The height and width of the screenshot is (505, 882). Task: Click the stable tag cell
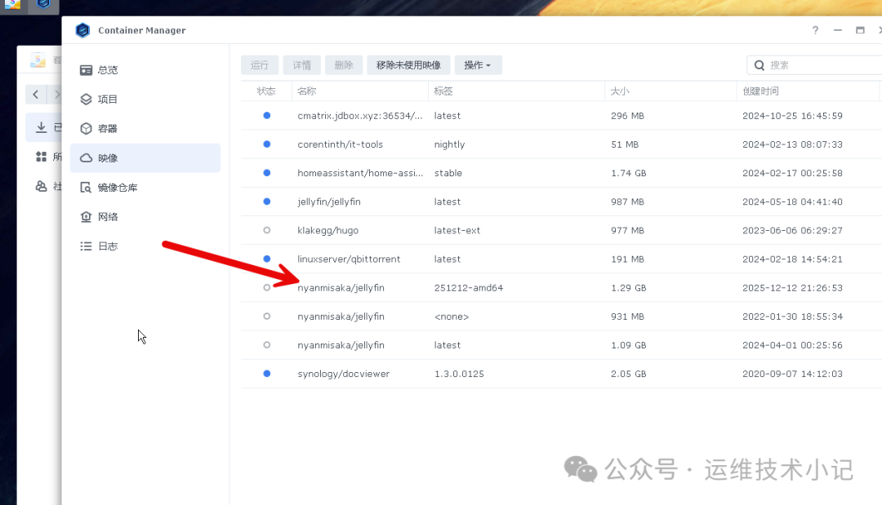point(448,173)
